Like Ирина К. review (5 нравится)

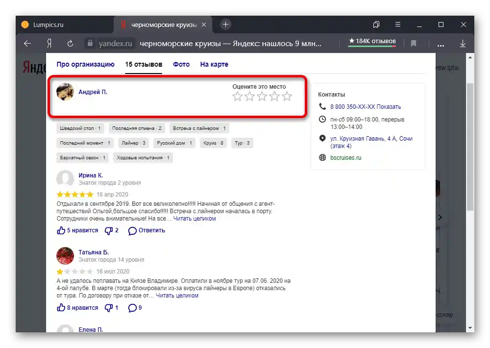pos(77,230)
